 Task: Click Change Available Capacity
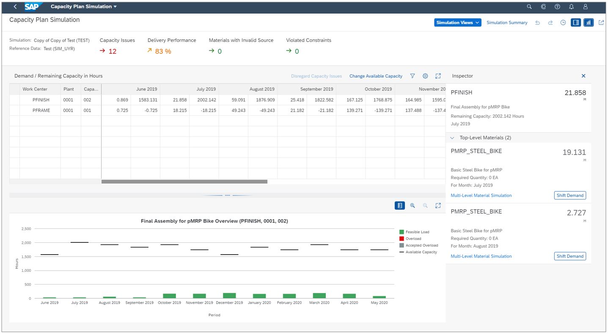376,76
